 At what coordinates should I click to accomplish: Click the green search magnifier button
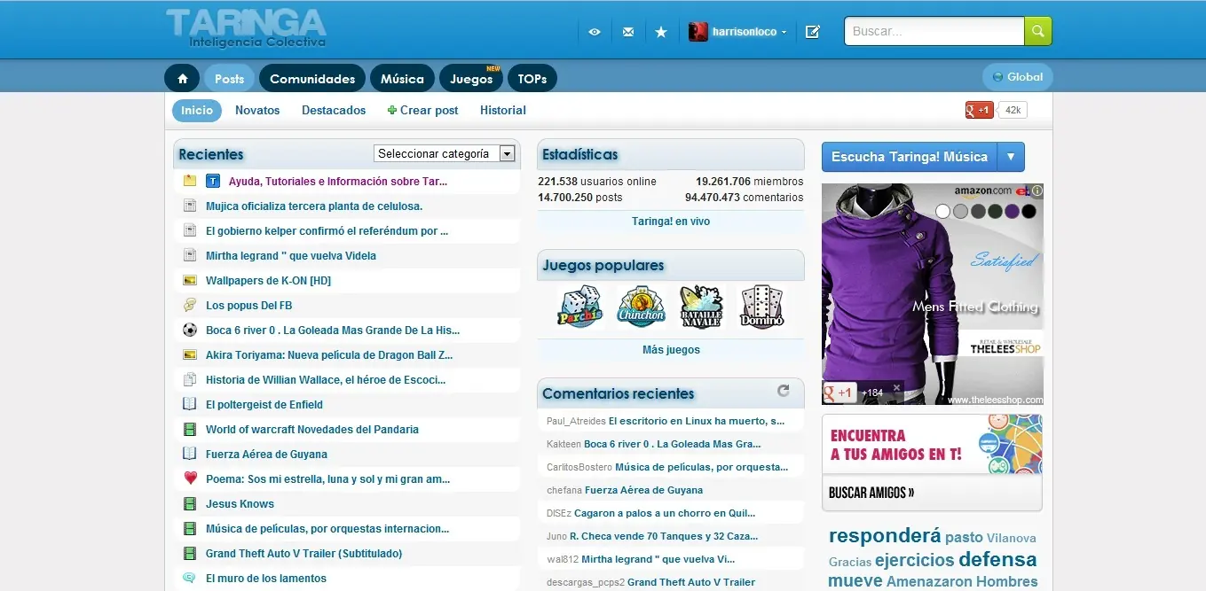(1037, 31)
